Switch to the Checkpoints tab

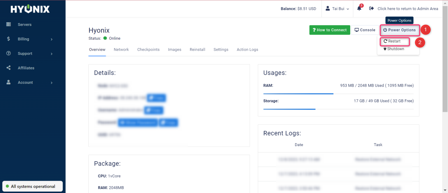point(148,50)
